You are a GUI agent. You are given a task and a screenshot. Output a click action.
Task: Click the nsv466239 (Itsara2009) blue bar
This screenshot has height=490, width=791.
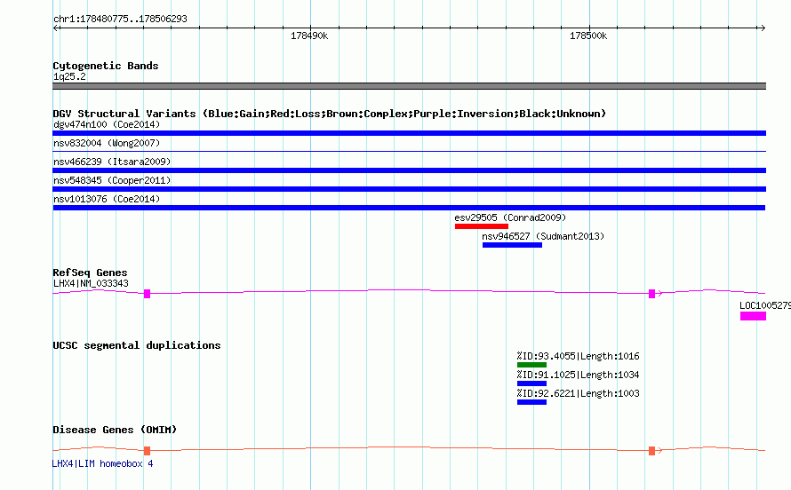[x=409, y=170]
